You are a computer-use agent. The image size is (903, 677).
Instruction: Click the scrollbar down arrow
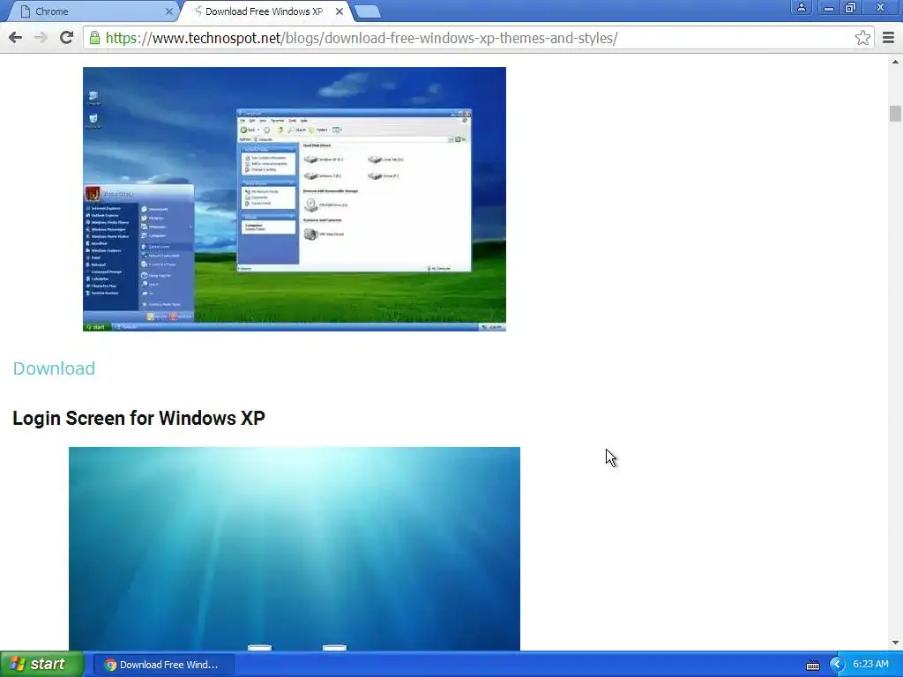click(x=895, y=643)
